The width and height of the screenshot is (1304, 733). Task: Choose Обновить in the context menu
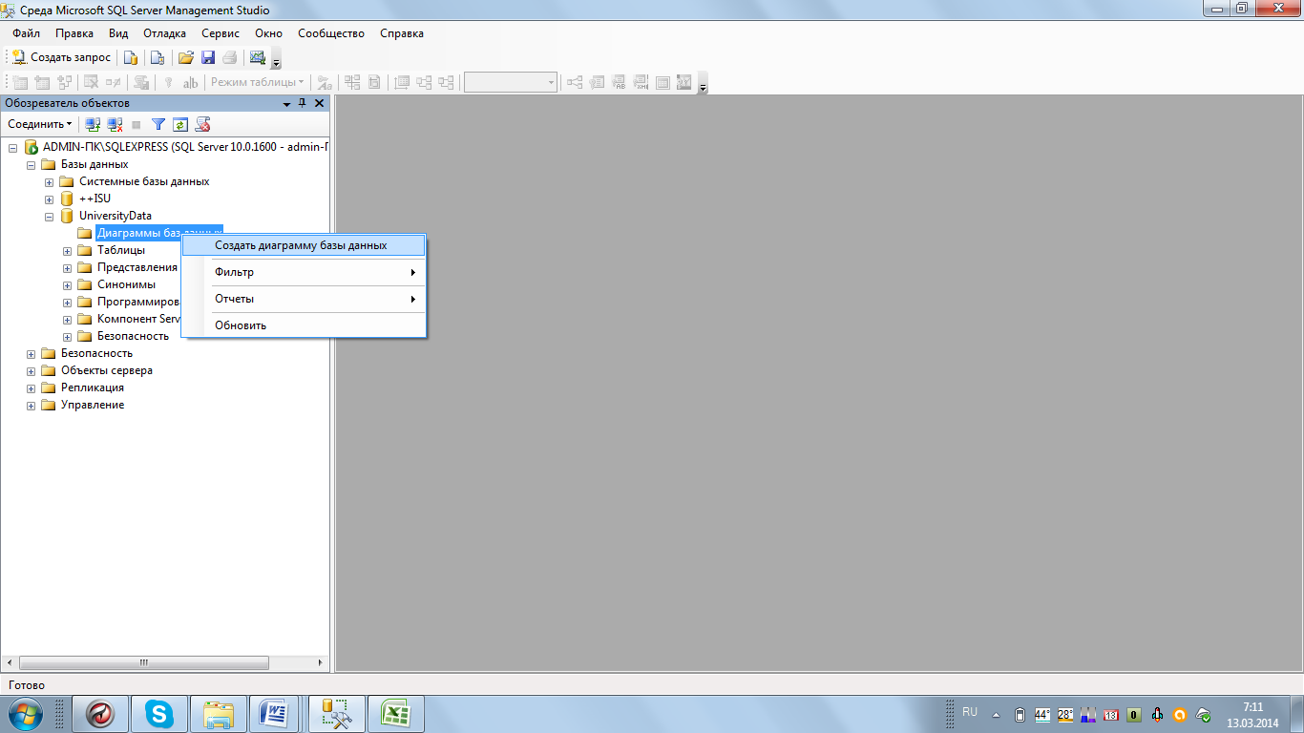[x=304, y=325]
